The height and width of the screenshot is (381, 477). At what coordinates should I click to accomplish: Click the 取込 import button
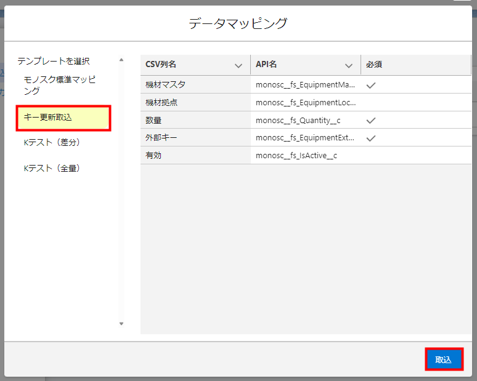point(443,359)
